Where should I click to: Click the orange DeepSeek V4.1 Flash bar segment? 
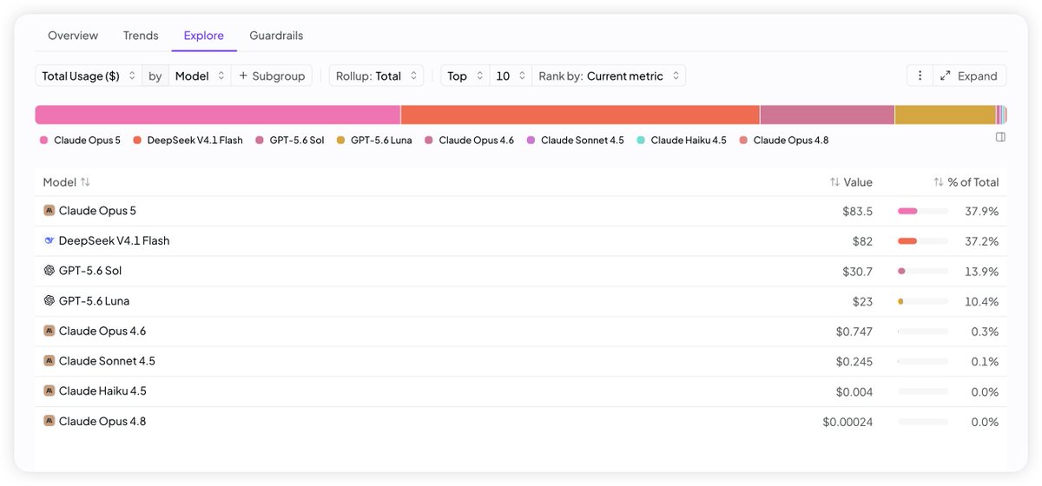[x=580, y=115]
